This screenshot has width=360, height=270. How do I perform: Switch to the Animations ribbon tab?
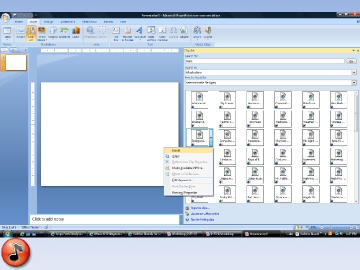pos(67,21)
